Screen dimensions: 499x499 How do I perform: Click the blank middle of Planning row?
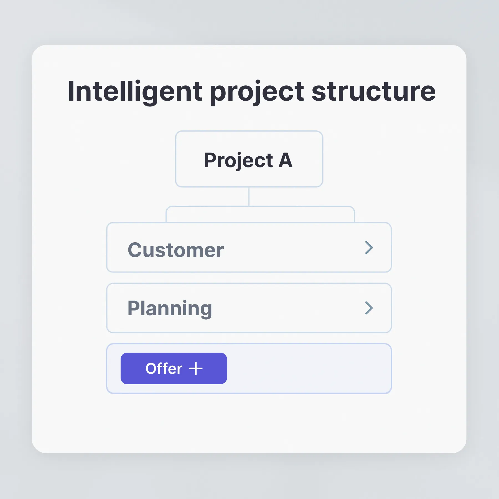[x=288, y=308]
